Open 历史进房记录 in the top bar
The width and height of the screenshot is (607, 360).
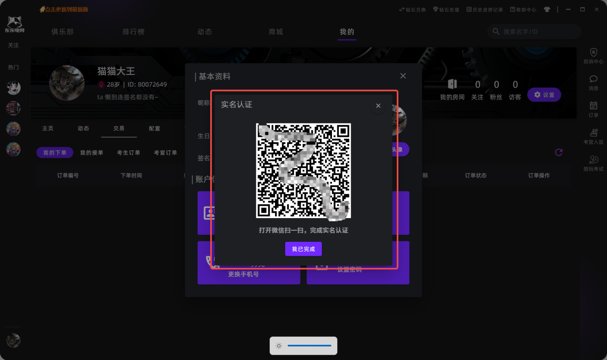484,10
